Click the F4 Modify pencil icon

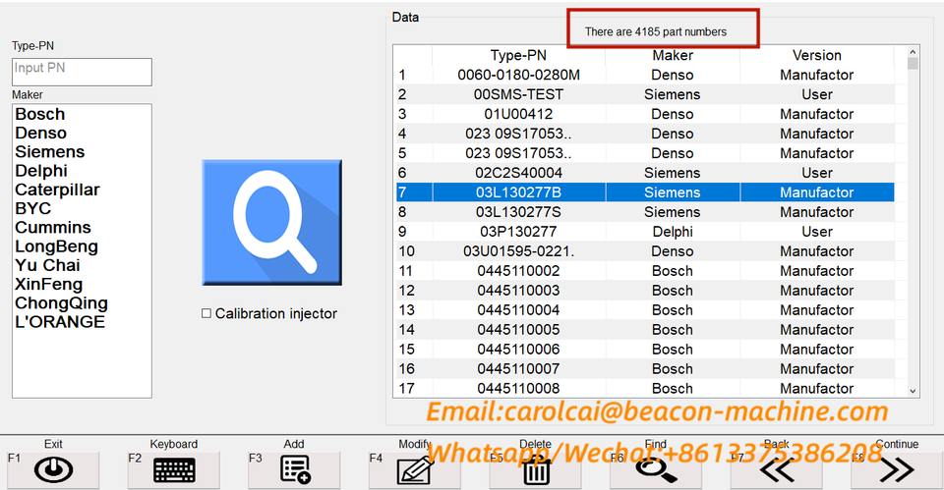[415, 469]
